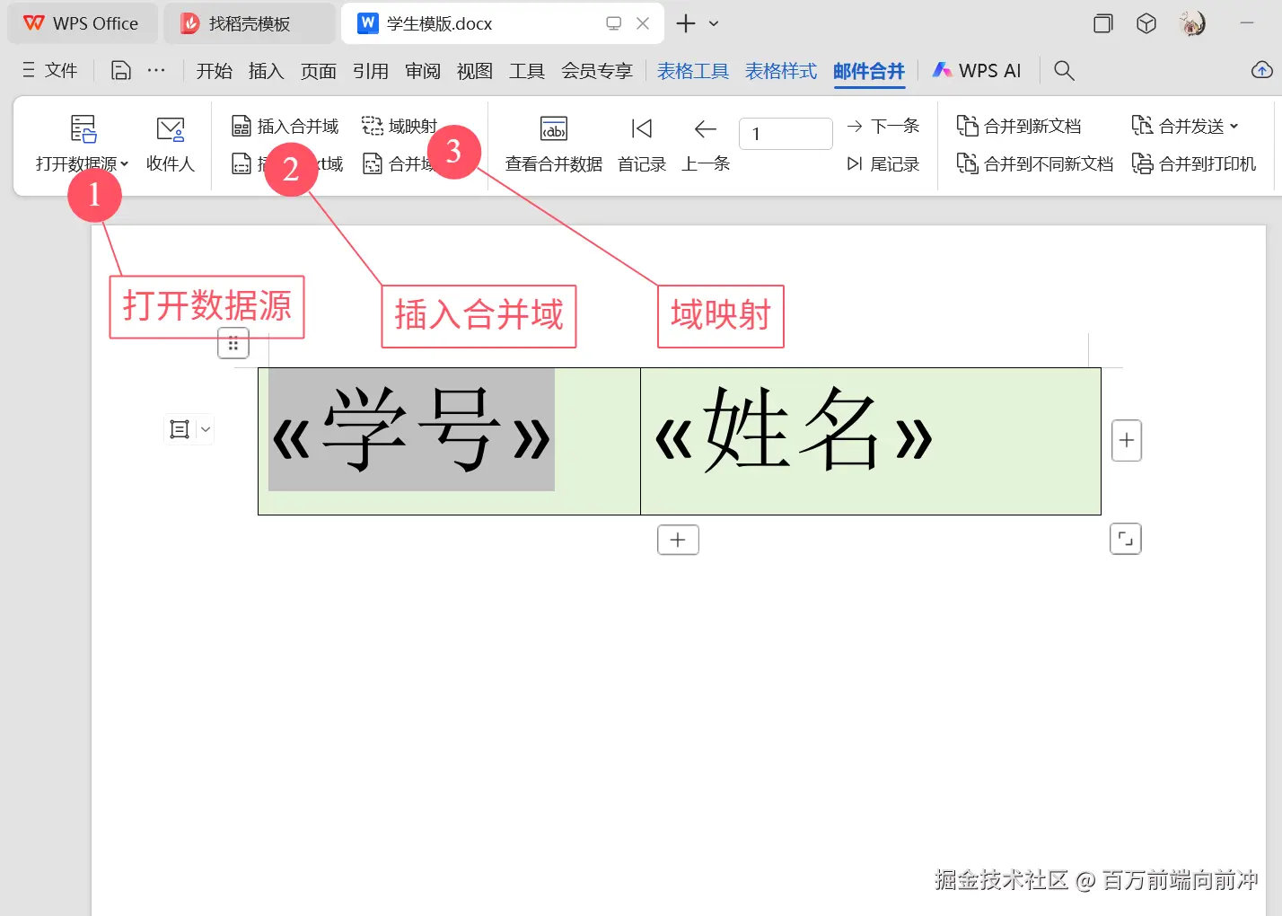The width and height of the screenshot is (1282, 916).
Task: Click 合并到不同新文档 button
Action: (x=1034, y=164)
